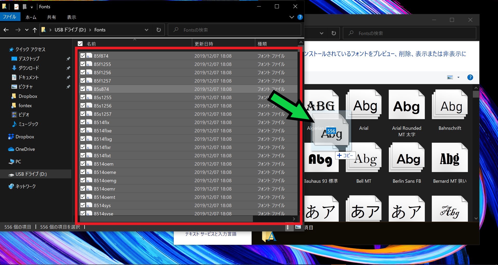
Task: Uncheck the 8514oem file checkbox
Action: point(83,164)
